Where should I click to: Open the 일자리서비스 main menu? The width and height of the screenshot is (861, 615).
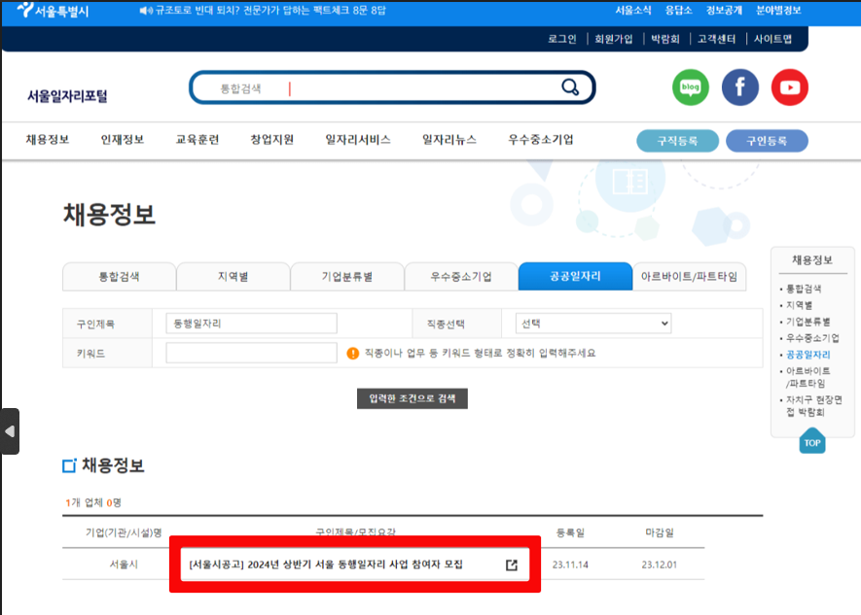(358, 139)
